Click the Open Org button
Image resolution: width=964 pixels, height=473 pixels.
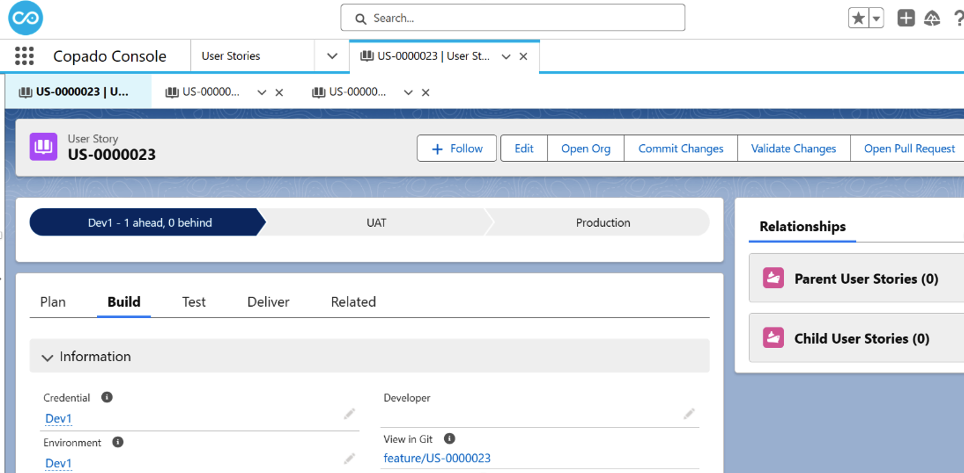(x=585, y=148)
